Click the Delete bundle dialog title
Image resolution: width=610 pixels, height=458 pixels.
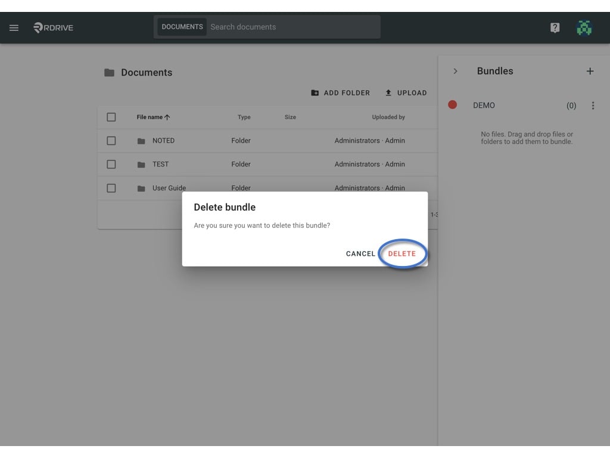tap(225, 207)
